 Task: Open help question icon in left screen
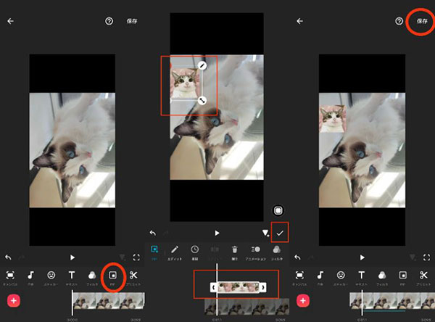pyautogui.click(x=109, y=21)
